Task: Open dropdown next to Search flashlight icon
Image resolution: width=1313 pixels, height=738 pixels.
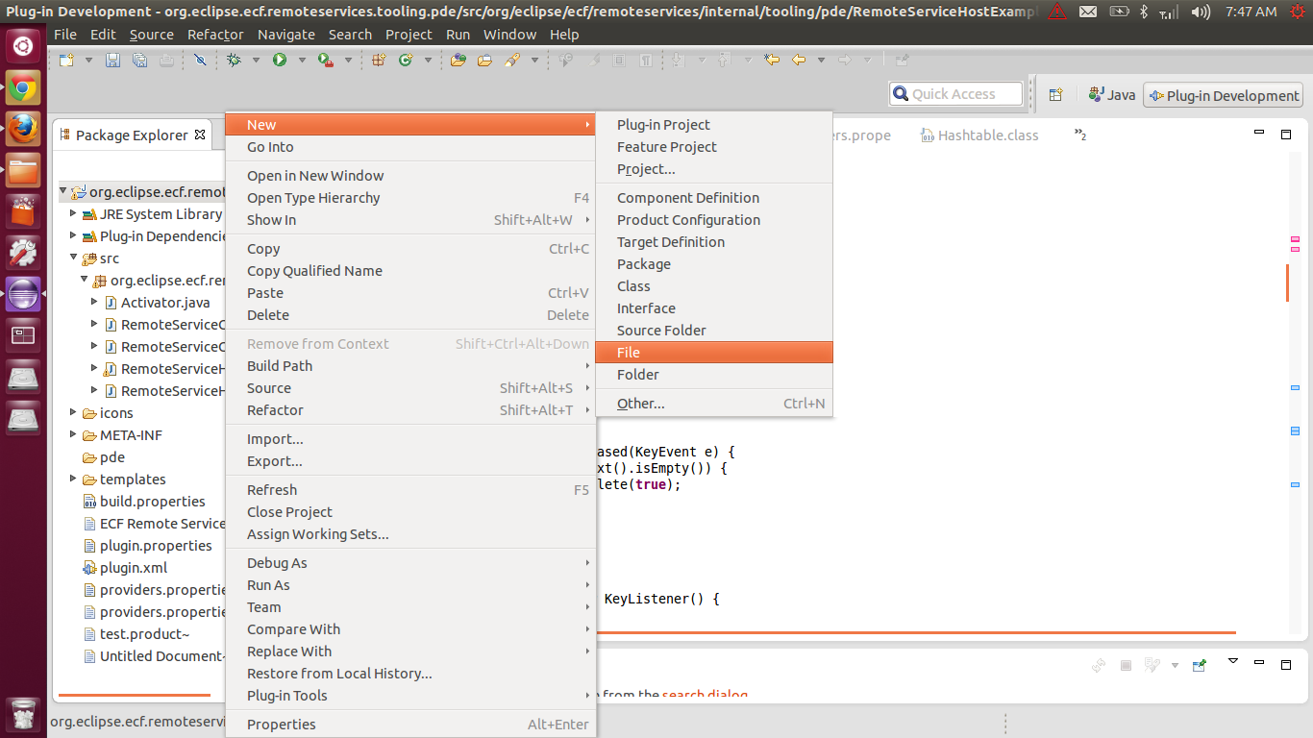Action: 534,60
